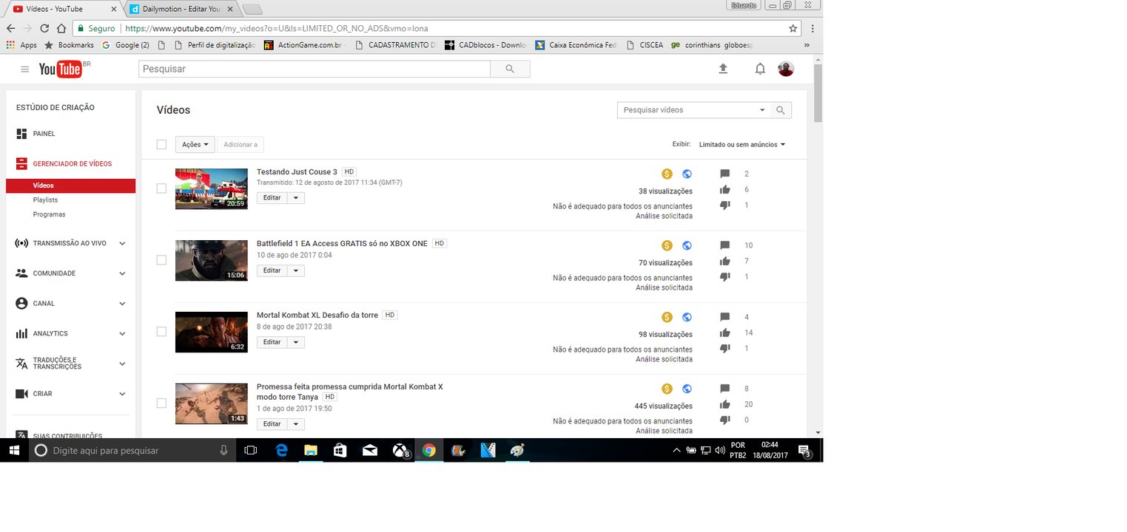Open the Mortal Kombat XL Desafio da torre link

tap(317, 316)
